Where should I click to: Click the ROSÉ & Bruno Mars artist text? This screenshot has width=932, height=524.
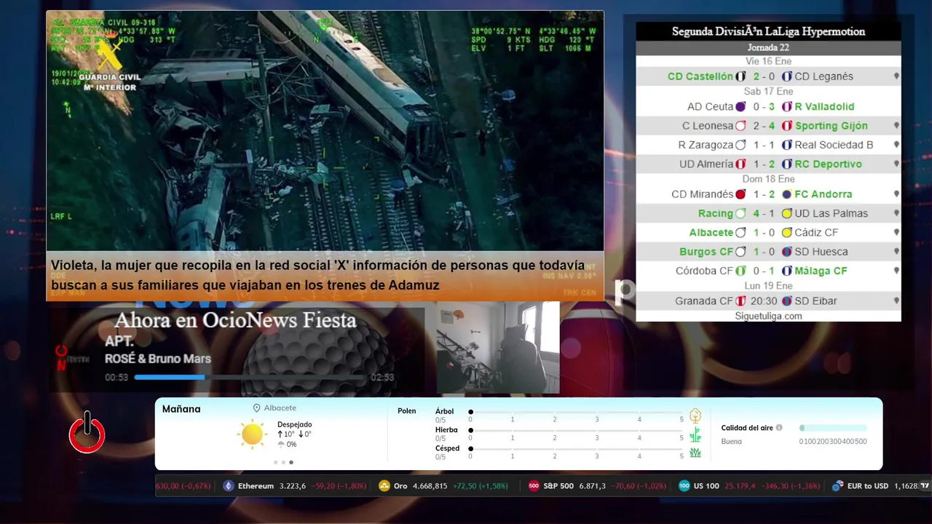click(x=158, y=359)
